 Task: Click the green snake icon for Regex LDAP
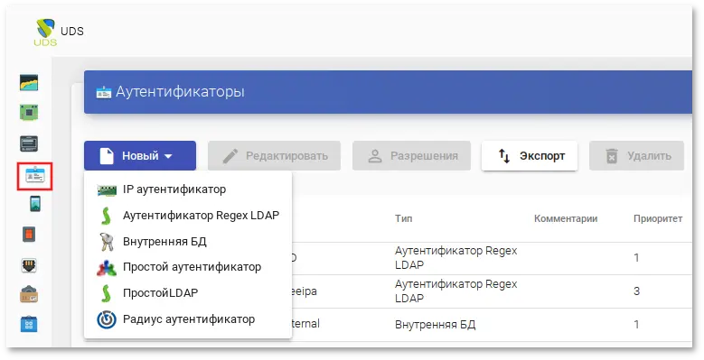click(106, 216)
